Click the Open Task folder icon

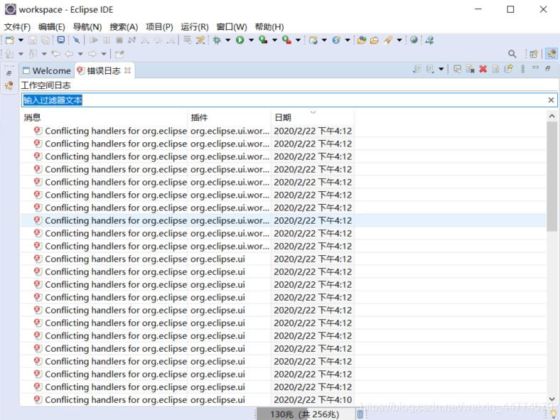coord(375,40)
